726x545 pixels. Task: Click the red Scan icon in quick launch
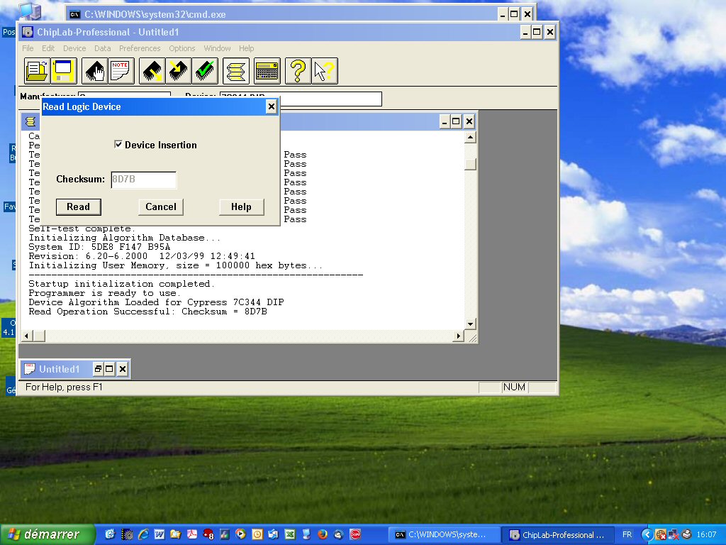[355, 534]
